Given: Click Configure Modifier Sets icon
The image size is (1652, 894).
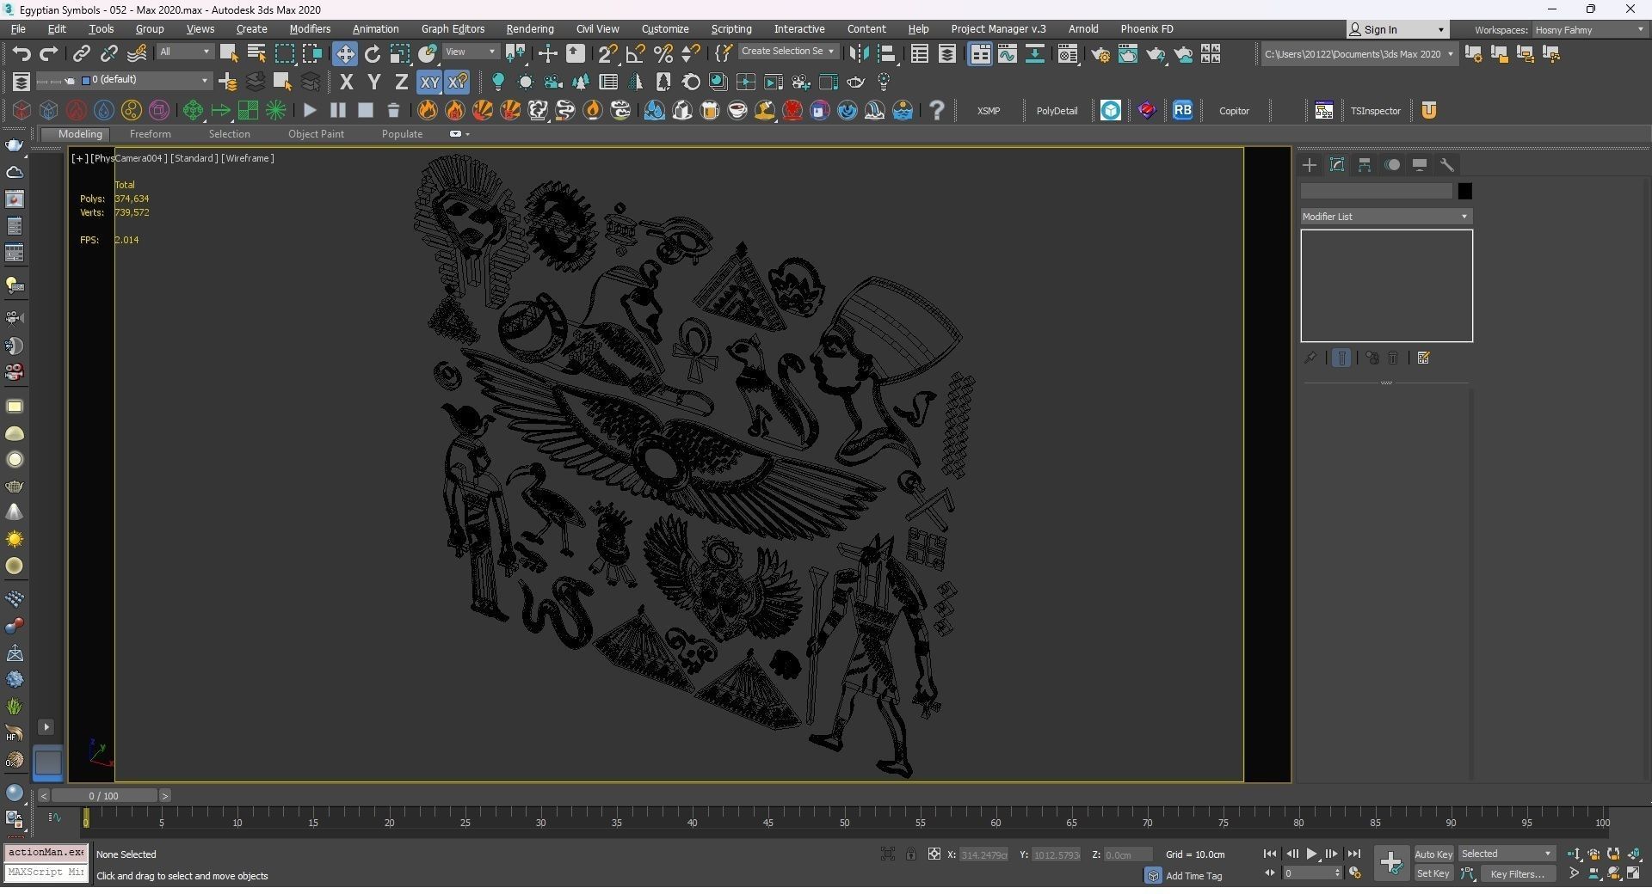Looking at the screenshot, I should point(1423,358).
